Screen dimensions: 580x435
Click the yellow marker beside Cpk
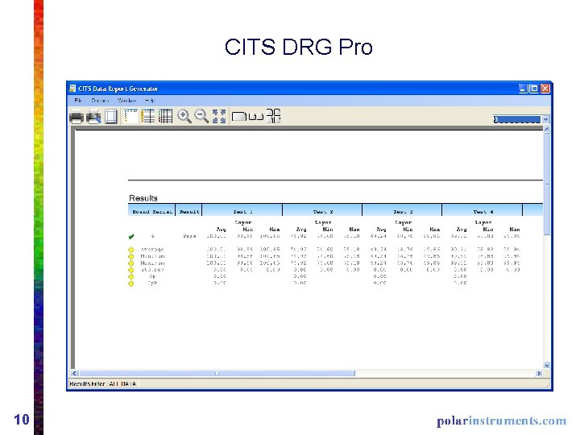[x=131, y=284]
